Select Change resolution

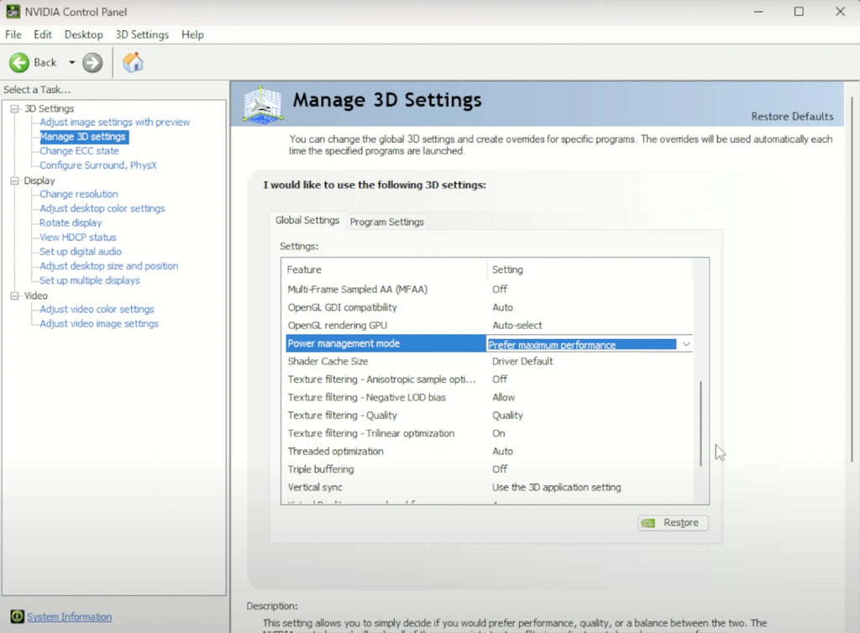tap(78, 194)
